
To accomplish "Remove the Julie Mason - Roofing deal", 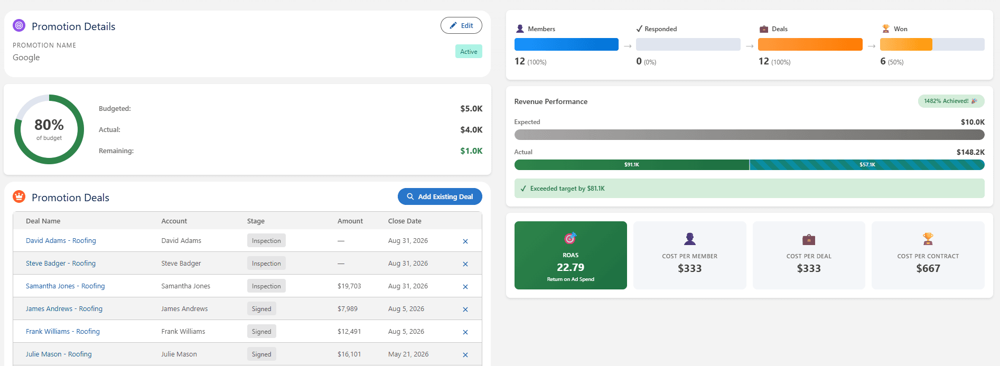I will coord(465,355).
